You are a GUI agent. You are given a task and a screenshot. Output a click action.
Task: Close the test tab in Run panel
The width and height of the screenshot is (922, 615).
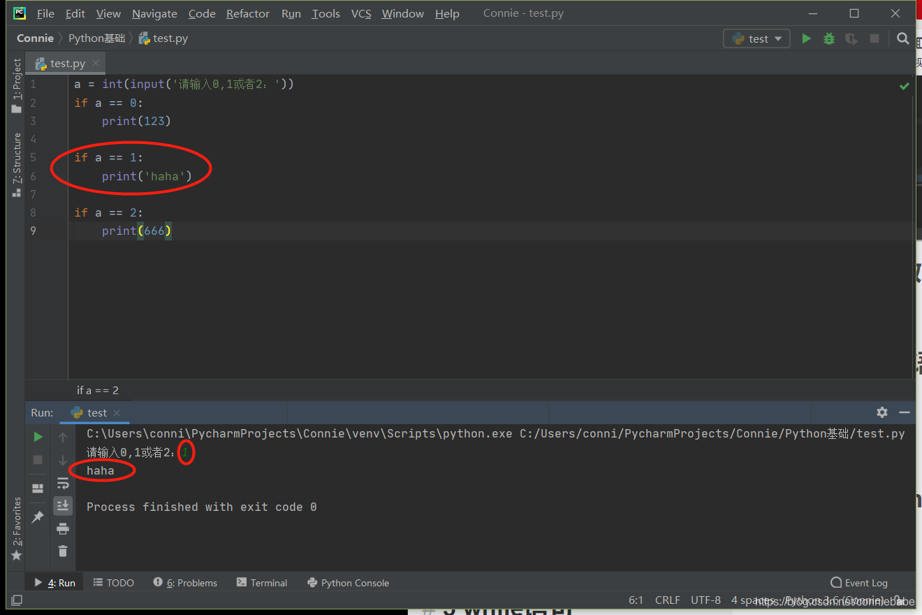(117, 413)
